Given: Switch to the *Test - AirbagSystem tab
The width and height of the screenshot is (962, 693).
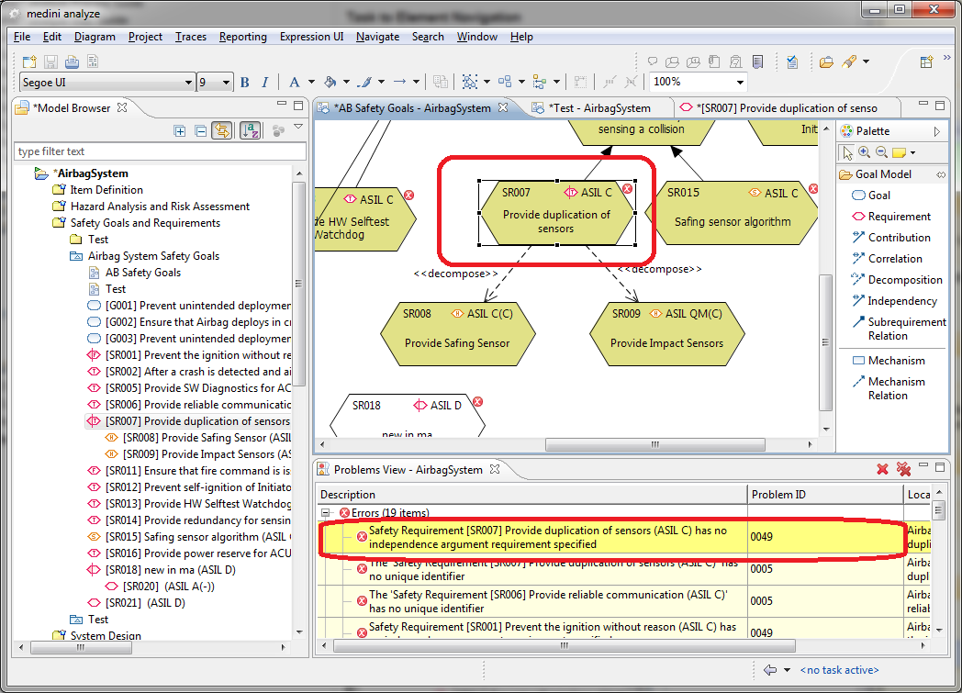Looking at the screenshot, I should (598, 108).
